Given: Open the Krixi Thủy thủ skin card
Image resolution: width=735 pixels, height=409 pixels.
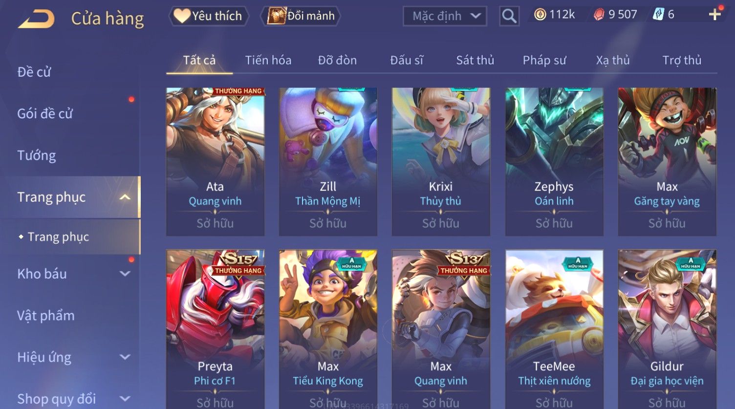Looking at the screenshot, I should click(x=441, y=162).
